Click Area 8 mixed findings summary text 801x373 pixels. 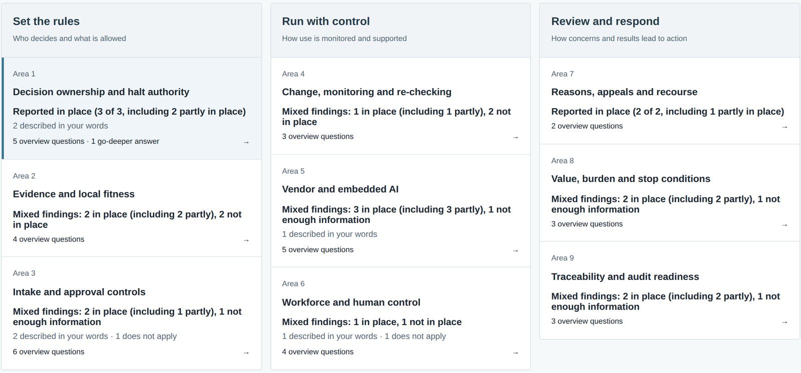click(665, 204)
